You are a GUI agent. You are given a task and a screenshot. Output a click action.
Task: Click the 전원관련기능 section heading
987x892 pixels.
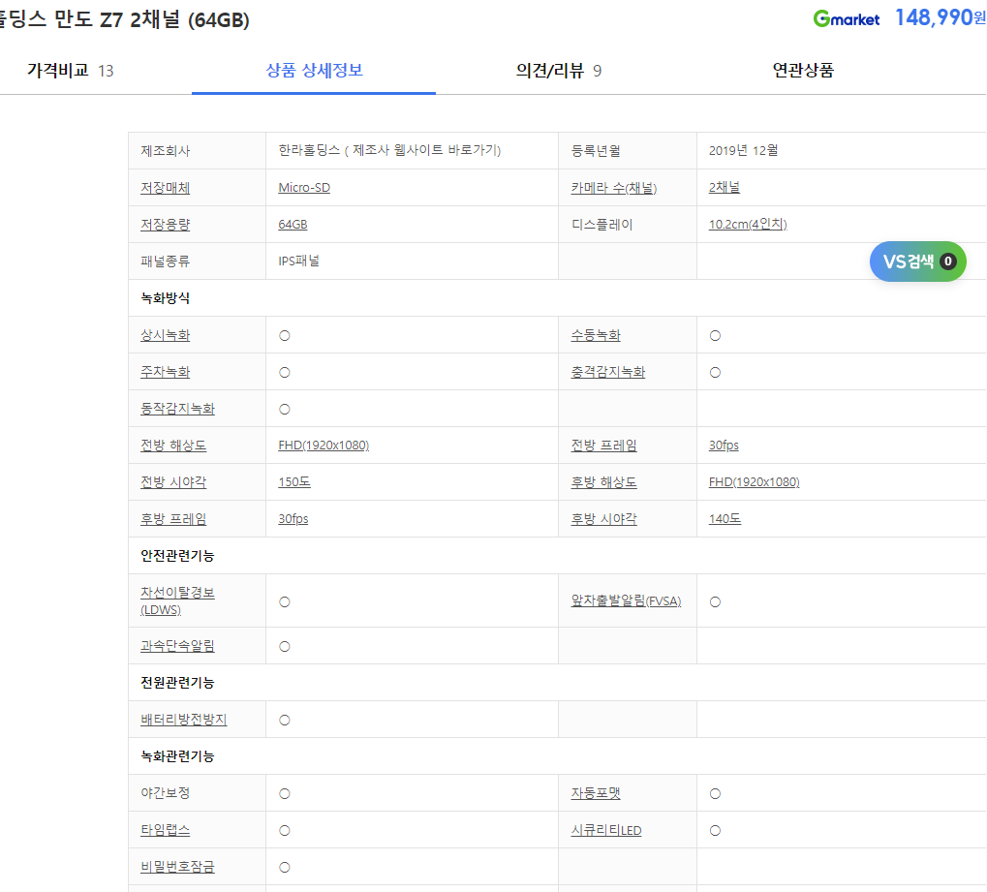pos(177,683)
